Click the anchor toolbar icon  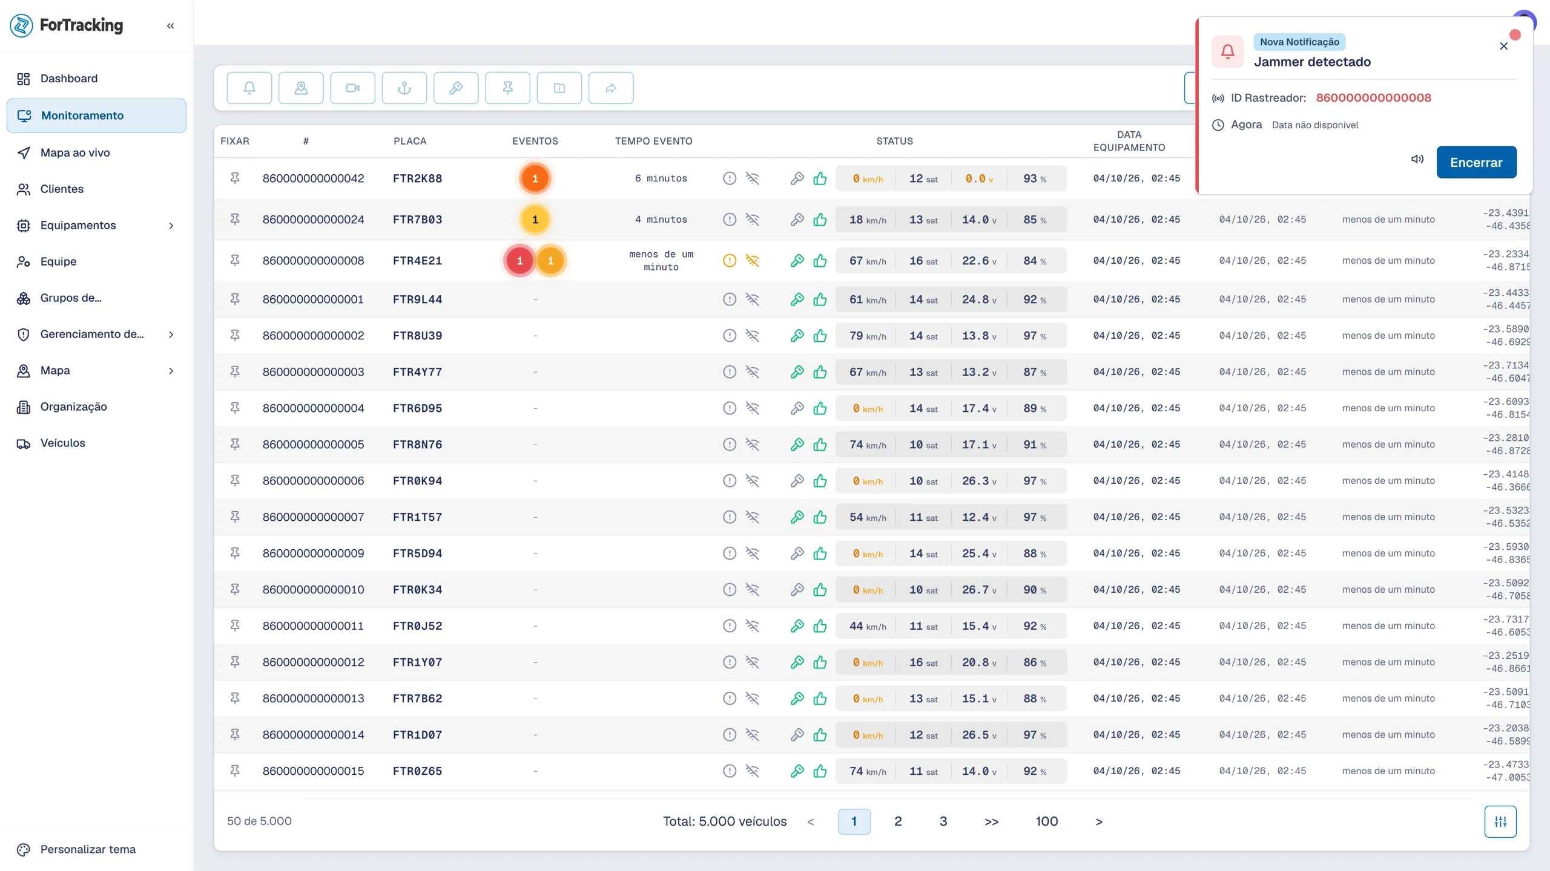[404, 88]
